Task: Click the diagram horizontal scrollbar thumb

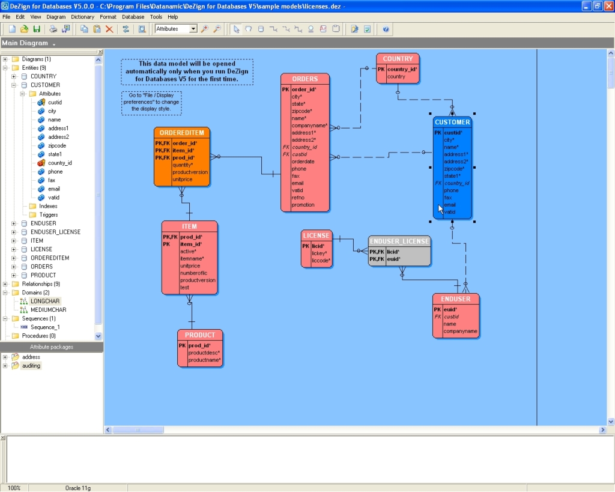Action: click(138, 430)
